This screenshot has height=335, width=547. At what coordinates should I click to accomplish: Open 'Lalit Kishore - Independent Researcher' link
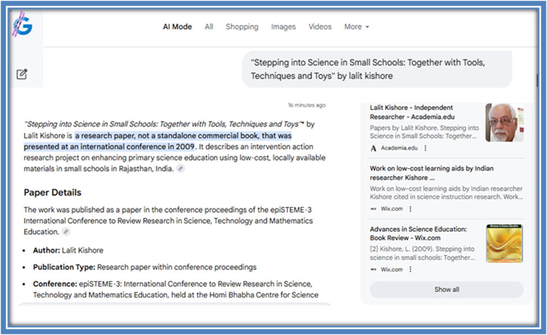[412, 112]
